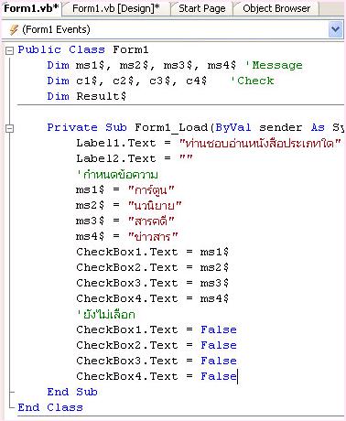
Task: Open the (Form1 Events) dropdown arrow
Action: [335, 29]
